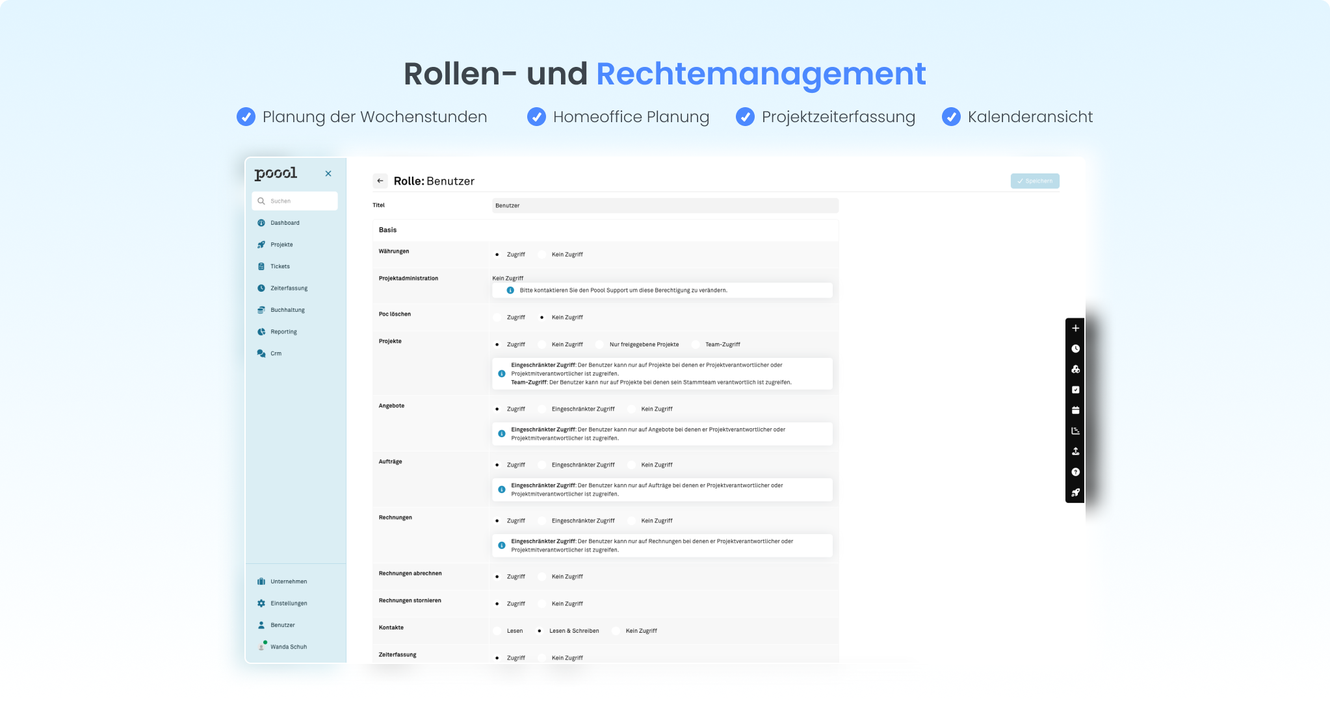Viewport: 1330px width, 701px height.
Task: Open the Reporting section
Action: point(283,331)
